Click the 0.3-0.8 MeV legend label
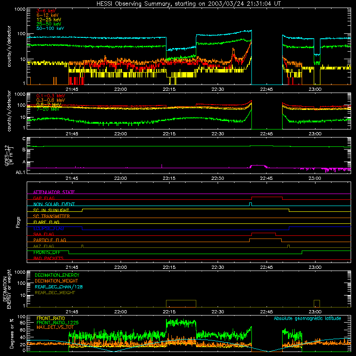Viewport: 356px width, 356px height. pyautogui.click(x=51, y=100)
